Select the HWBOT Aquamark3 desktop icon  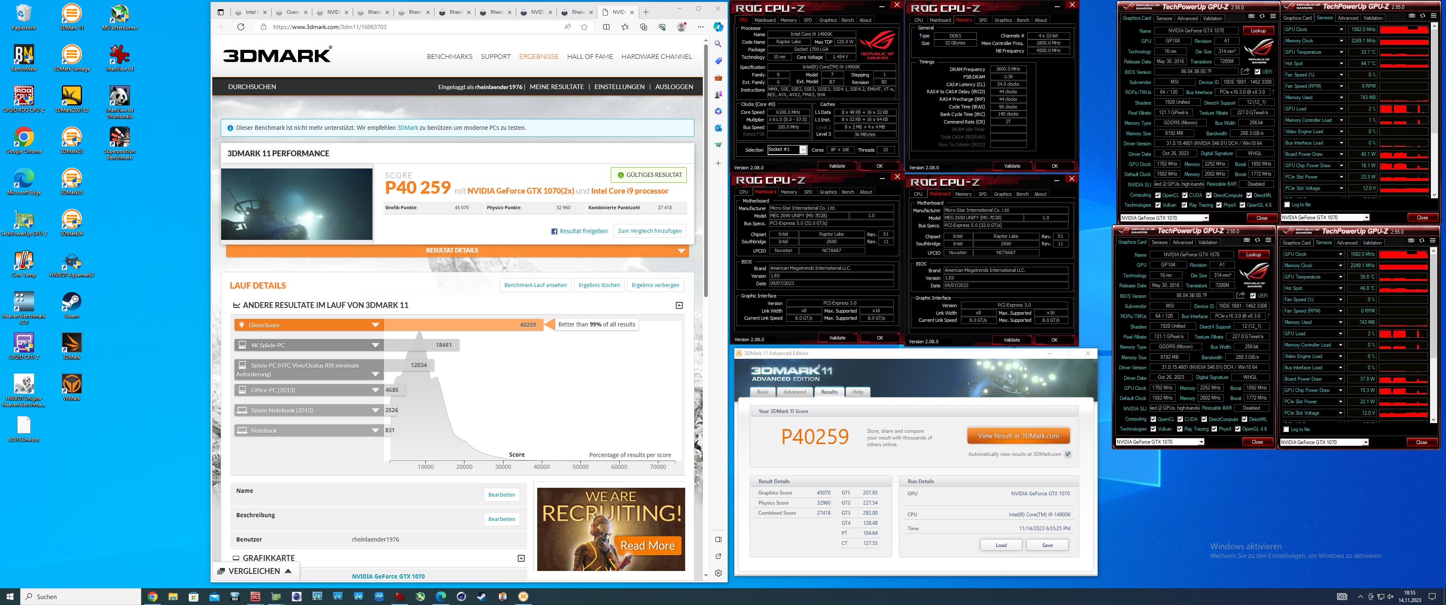[x=71, y=264]
